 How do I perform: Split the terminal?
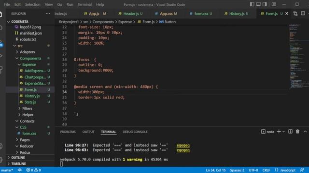click(x=290, y=132)
